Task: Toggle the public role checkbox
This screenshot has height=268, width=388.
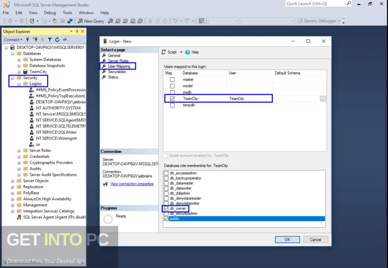Action: coord(166,219)
